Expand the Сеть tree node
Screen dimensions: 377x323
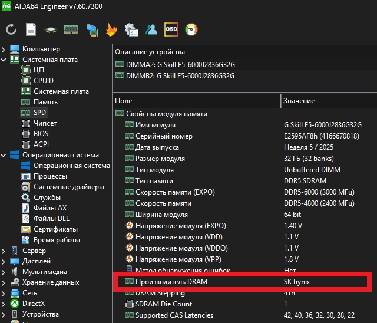3,293
